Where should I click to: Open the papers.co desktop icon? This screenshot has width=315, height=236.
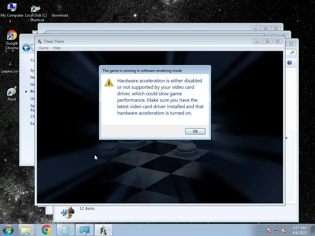coord(10,66)
